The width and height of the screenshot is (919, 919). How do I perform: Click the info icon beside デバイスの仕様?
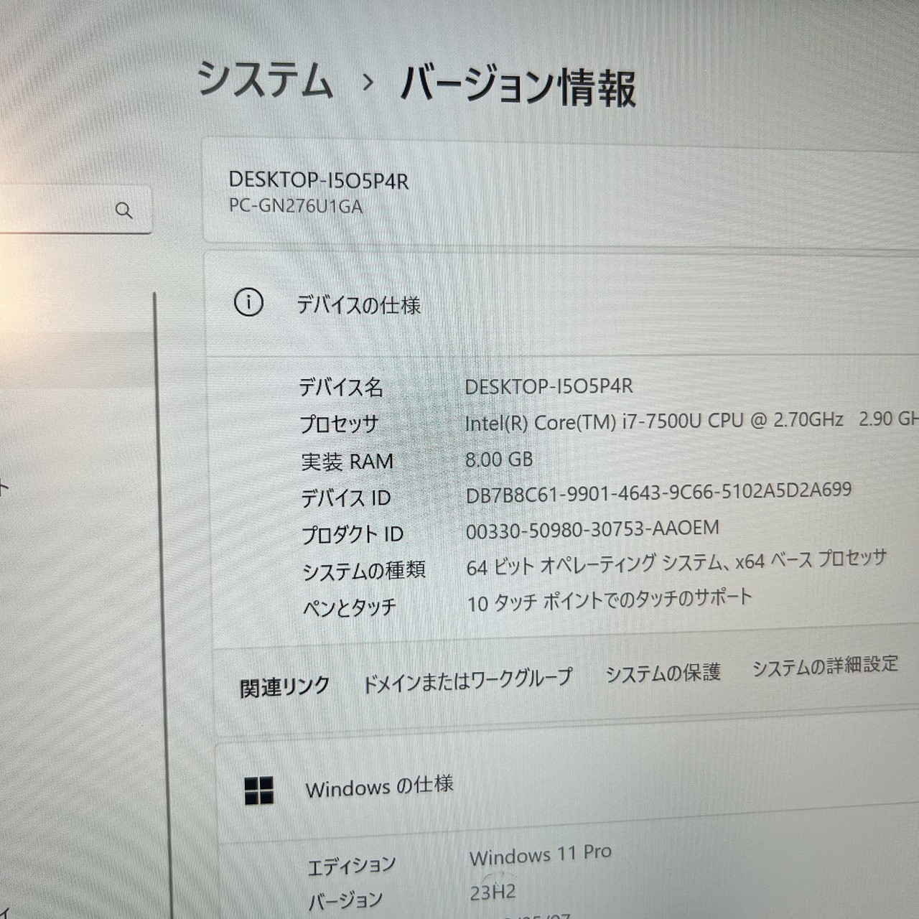[248, 302]
